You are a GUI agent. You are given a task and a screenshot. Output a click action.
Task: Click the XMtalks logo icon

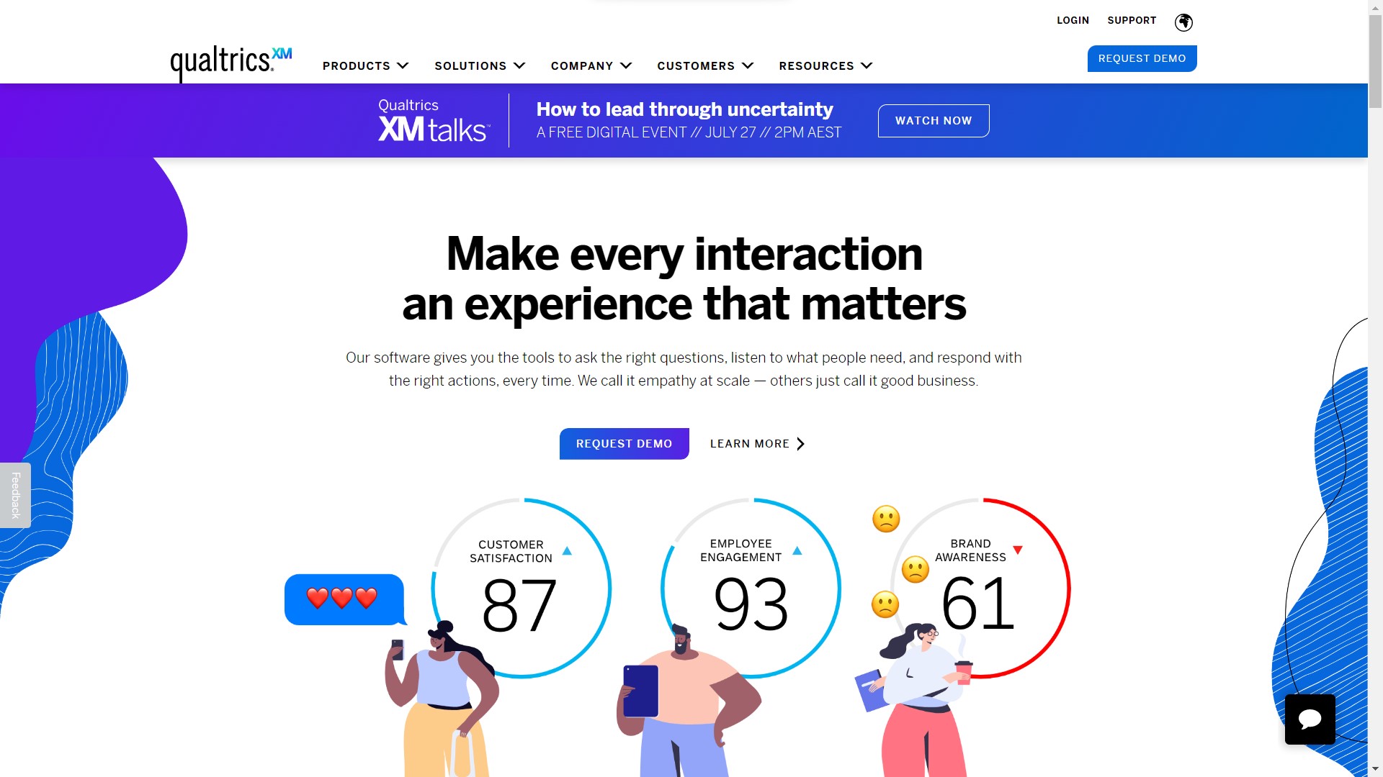coord(433,120)
